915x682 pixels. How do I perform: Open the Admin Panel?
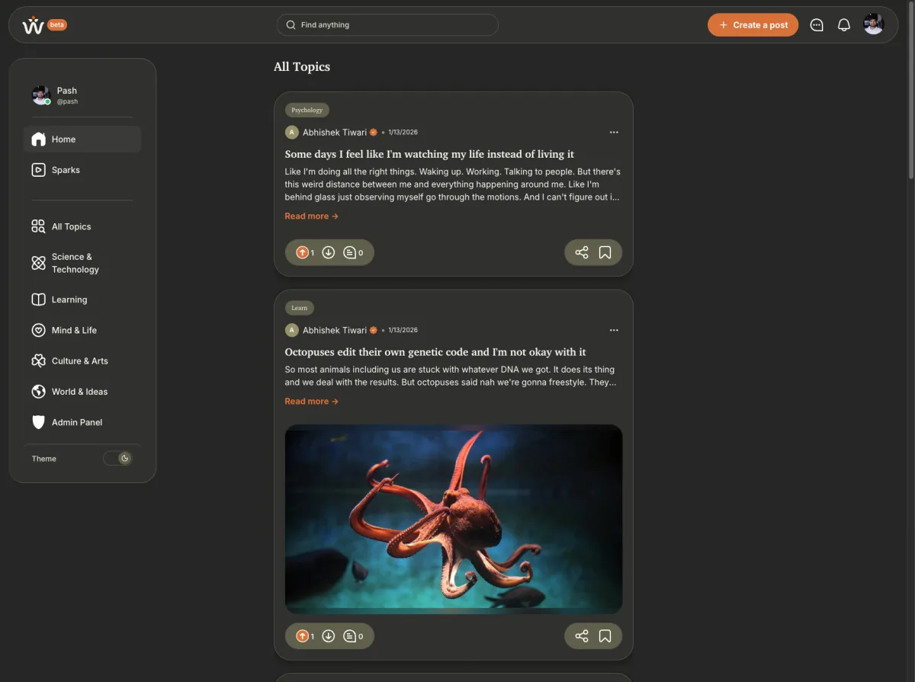pos(76,422)
